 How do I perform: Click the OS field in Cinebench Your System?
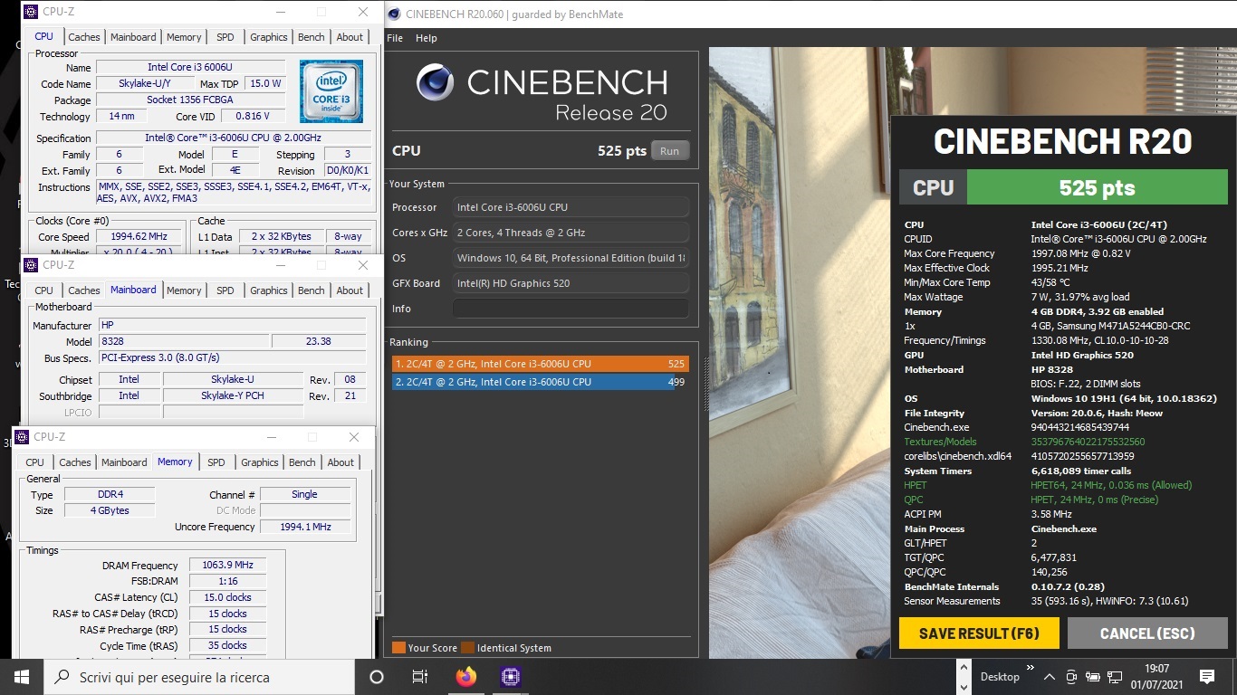coord(571,258)
